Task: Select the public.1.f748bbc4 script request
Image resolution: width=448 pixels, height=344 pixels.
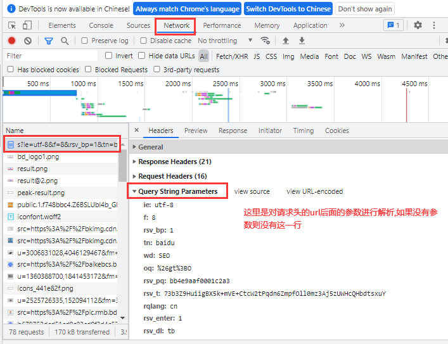Action: click(x=61, y=205)
